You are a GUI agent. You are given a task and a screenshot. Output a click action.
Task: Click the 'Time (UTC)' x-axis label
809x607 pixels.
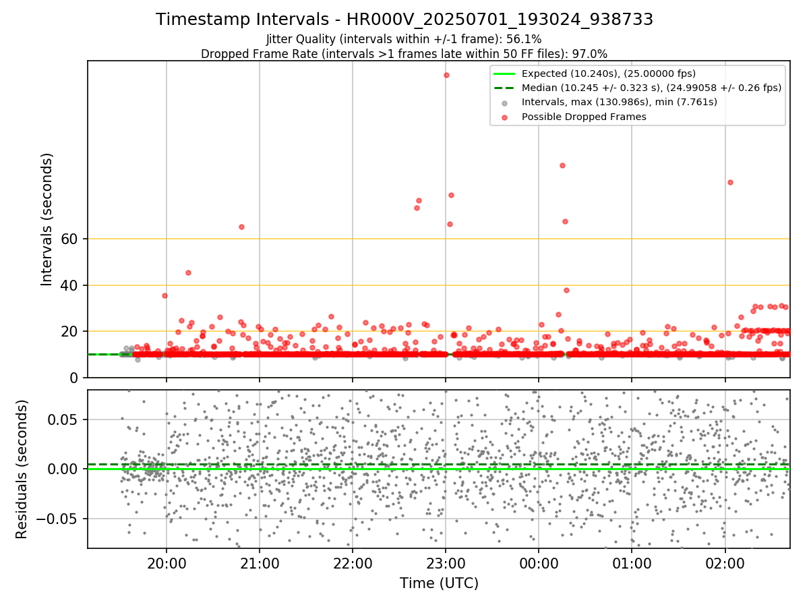(x=439, y=583)
